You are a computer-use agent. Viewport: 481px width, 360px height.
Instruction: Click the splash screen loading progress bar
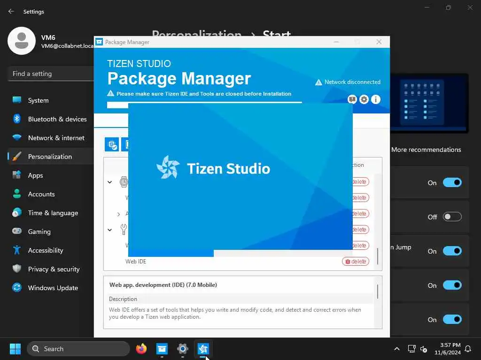pyautogui.click(x=240, y=253)
